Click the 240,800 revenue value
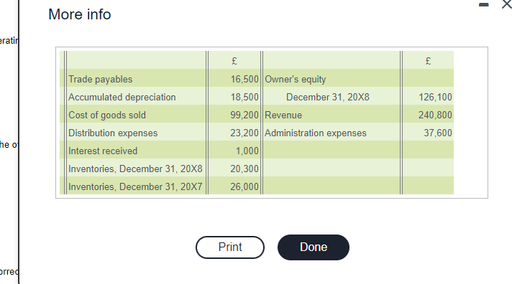Image resolution: width=512 pixels, height=284 pixels. [x=435, y=115]
